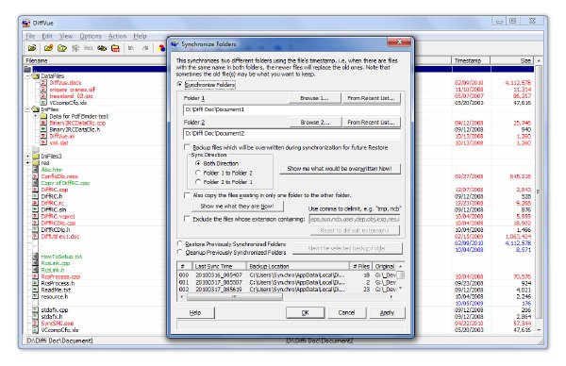Viewport: 566px width, 366px height.
Task: Check Also copy files existing in one folder
Action: [x=187, y=195]
